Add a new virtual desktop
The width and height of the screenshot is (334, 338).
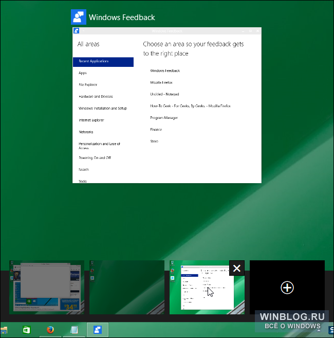(287, 287)
